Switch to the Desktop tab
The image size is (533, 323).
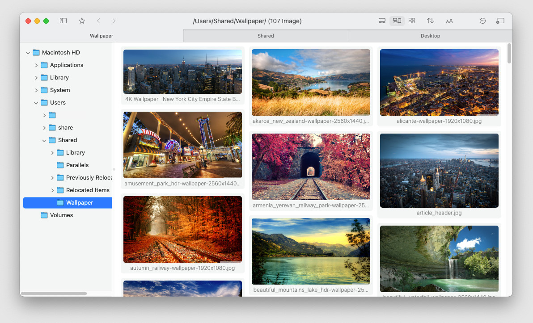click(x=430, y=36)
